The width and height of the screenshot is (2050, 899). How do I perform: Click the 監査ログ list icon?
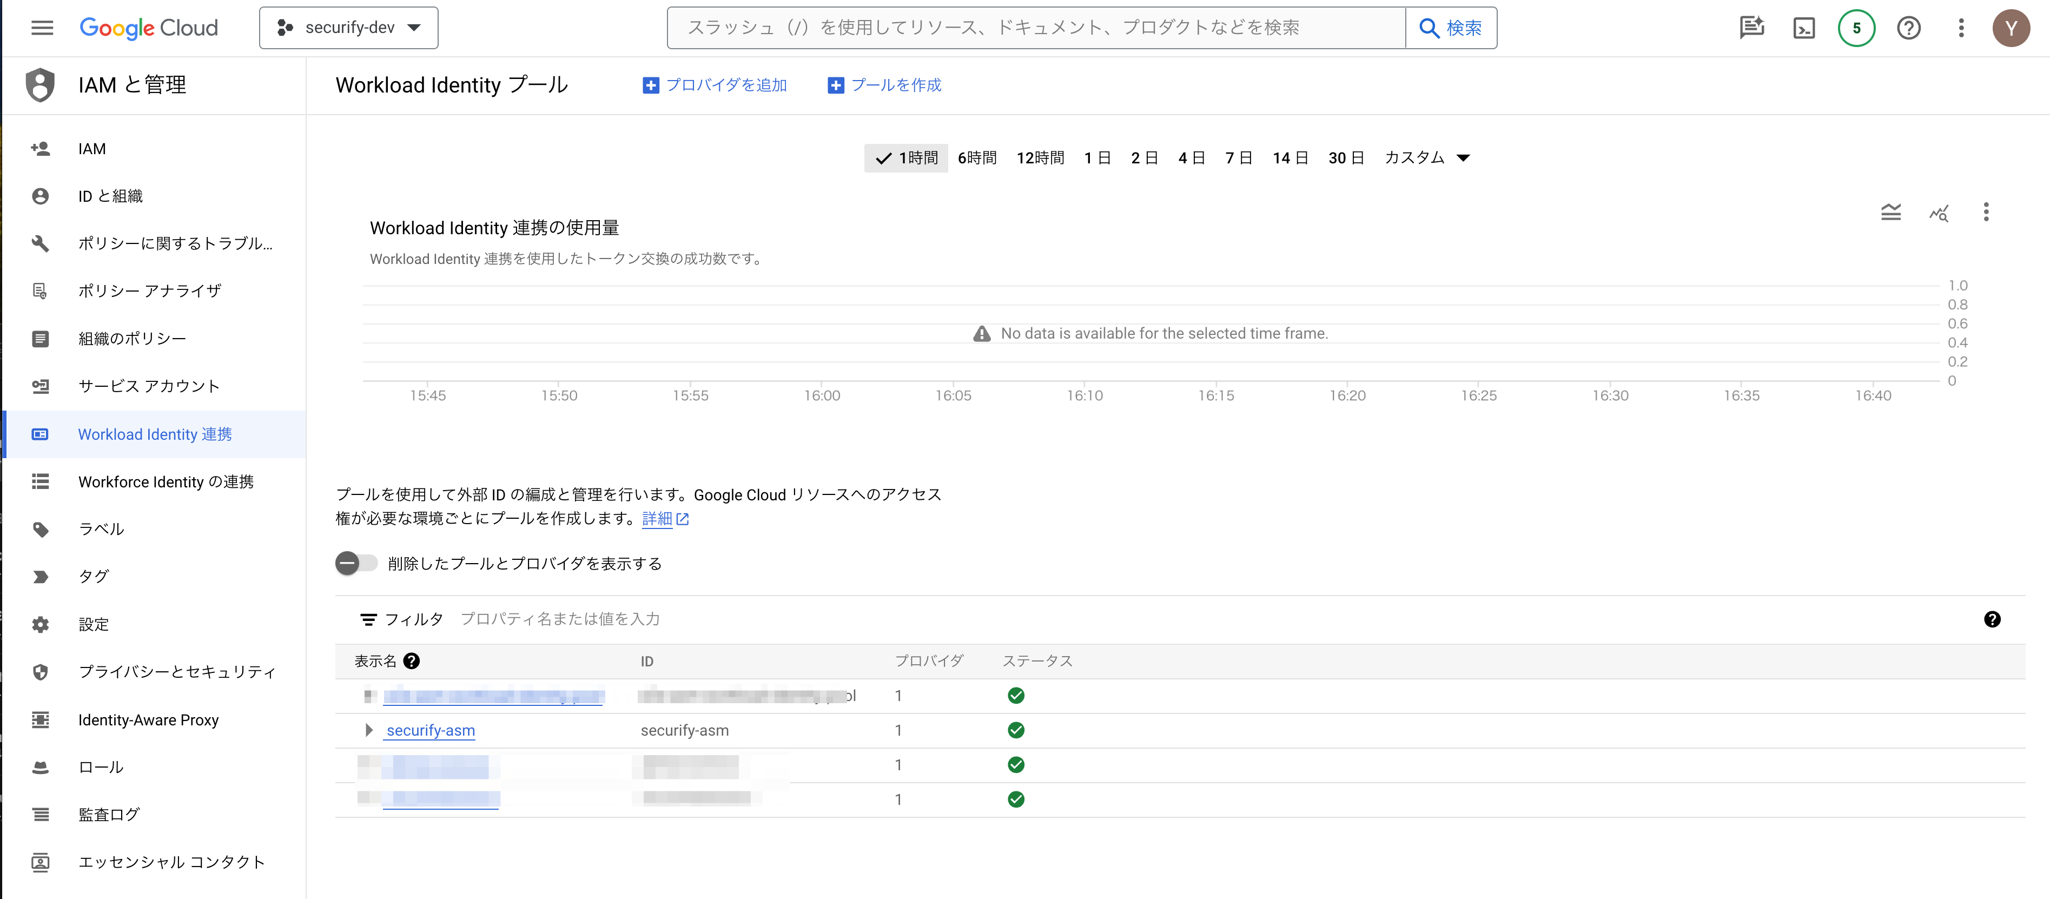point(41,815)
